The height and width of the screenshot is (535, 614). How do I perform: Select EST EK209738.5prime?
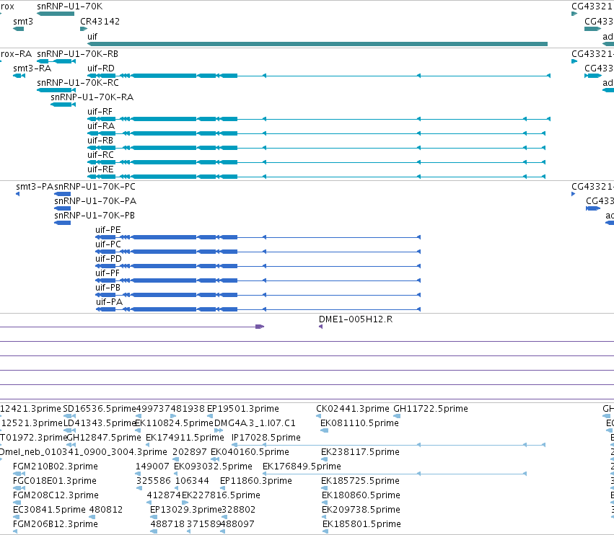[325, 517]
